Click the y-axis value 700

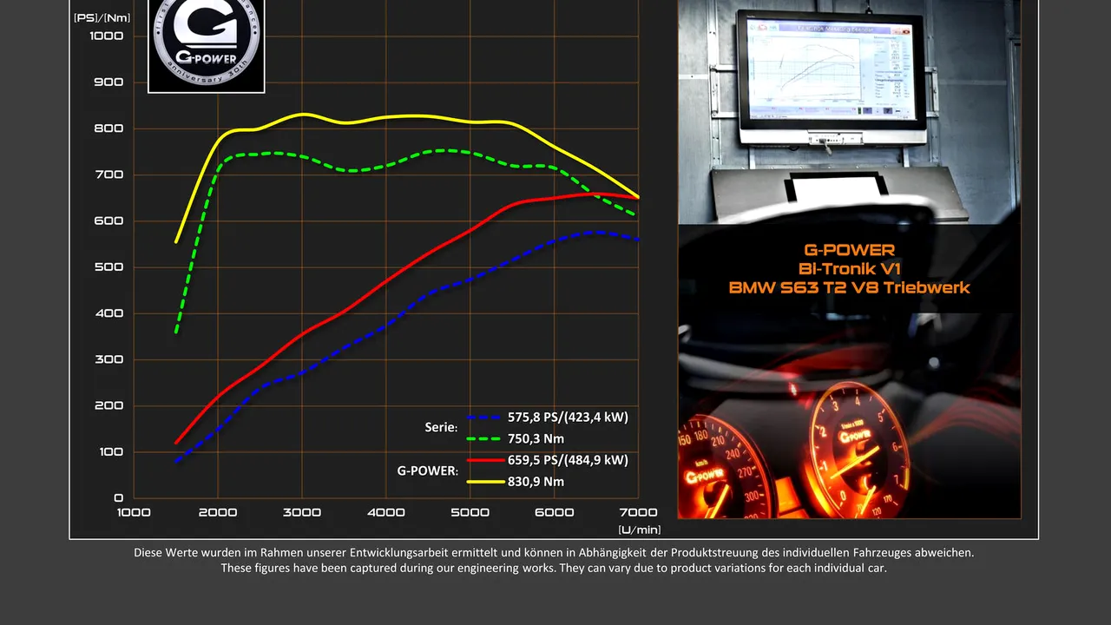click(109, 174)
